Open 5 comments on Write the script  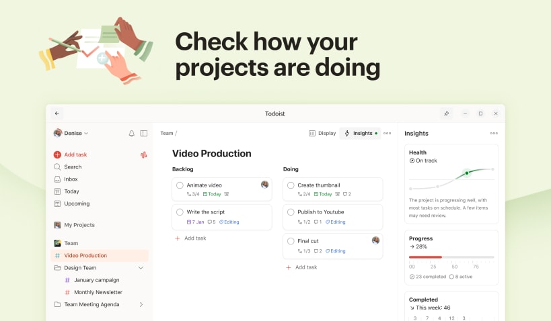point(211,222)
